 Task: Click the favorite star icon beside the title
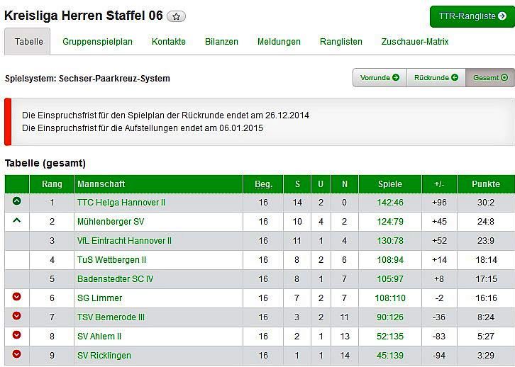tap(177, 16)
